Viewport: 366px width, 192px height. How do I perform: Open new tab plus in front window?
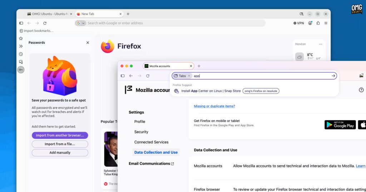click(x=199, y=66)
